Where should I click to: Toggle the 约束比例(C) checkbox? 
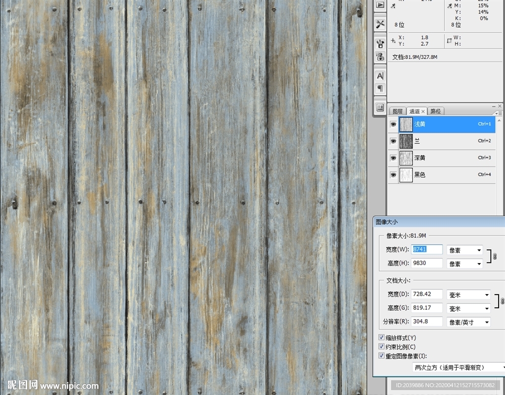click(x=382, y=347)
